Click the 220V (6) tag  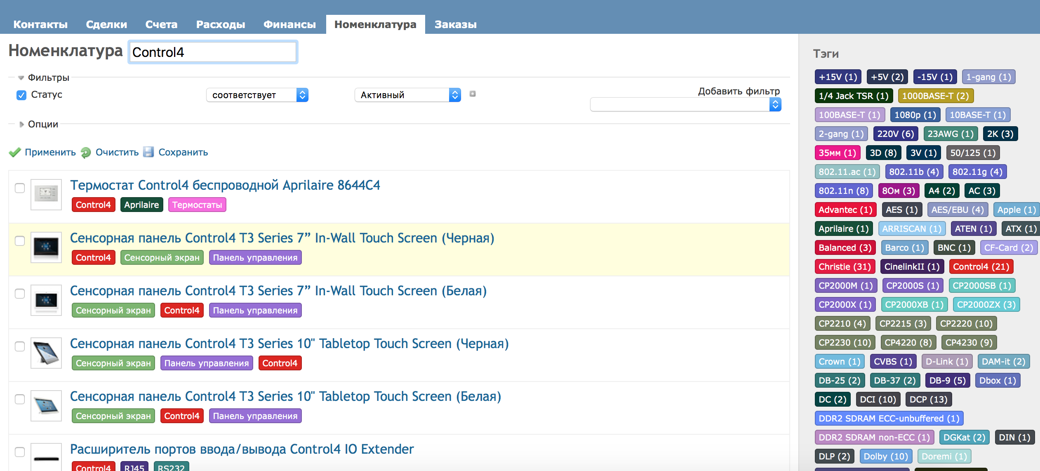click(x=896, y=134)
